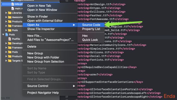The image size is (177, 100).
Task: Select the Pods project blueprint icon
Action: click(7, 34)
